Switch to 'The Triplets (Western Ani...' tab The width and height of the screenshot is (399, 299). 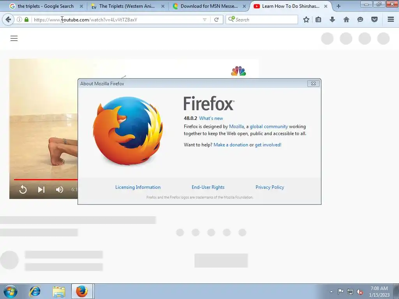pyautogui.click(x=127, y=6)
